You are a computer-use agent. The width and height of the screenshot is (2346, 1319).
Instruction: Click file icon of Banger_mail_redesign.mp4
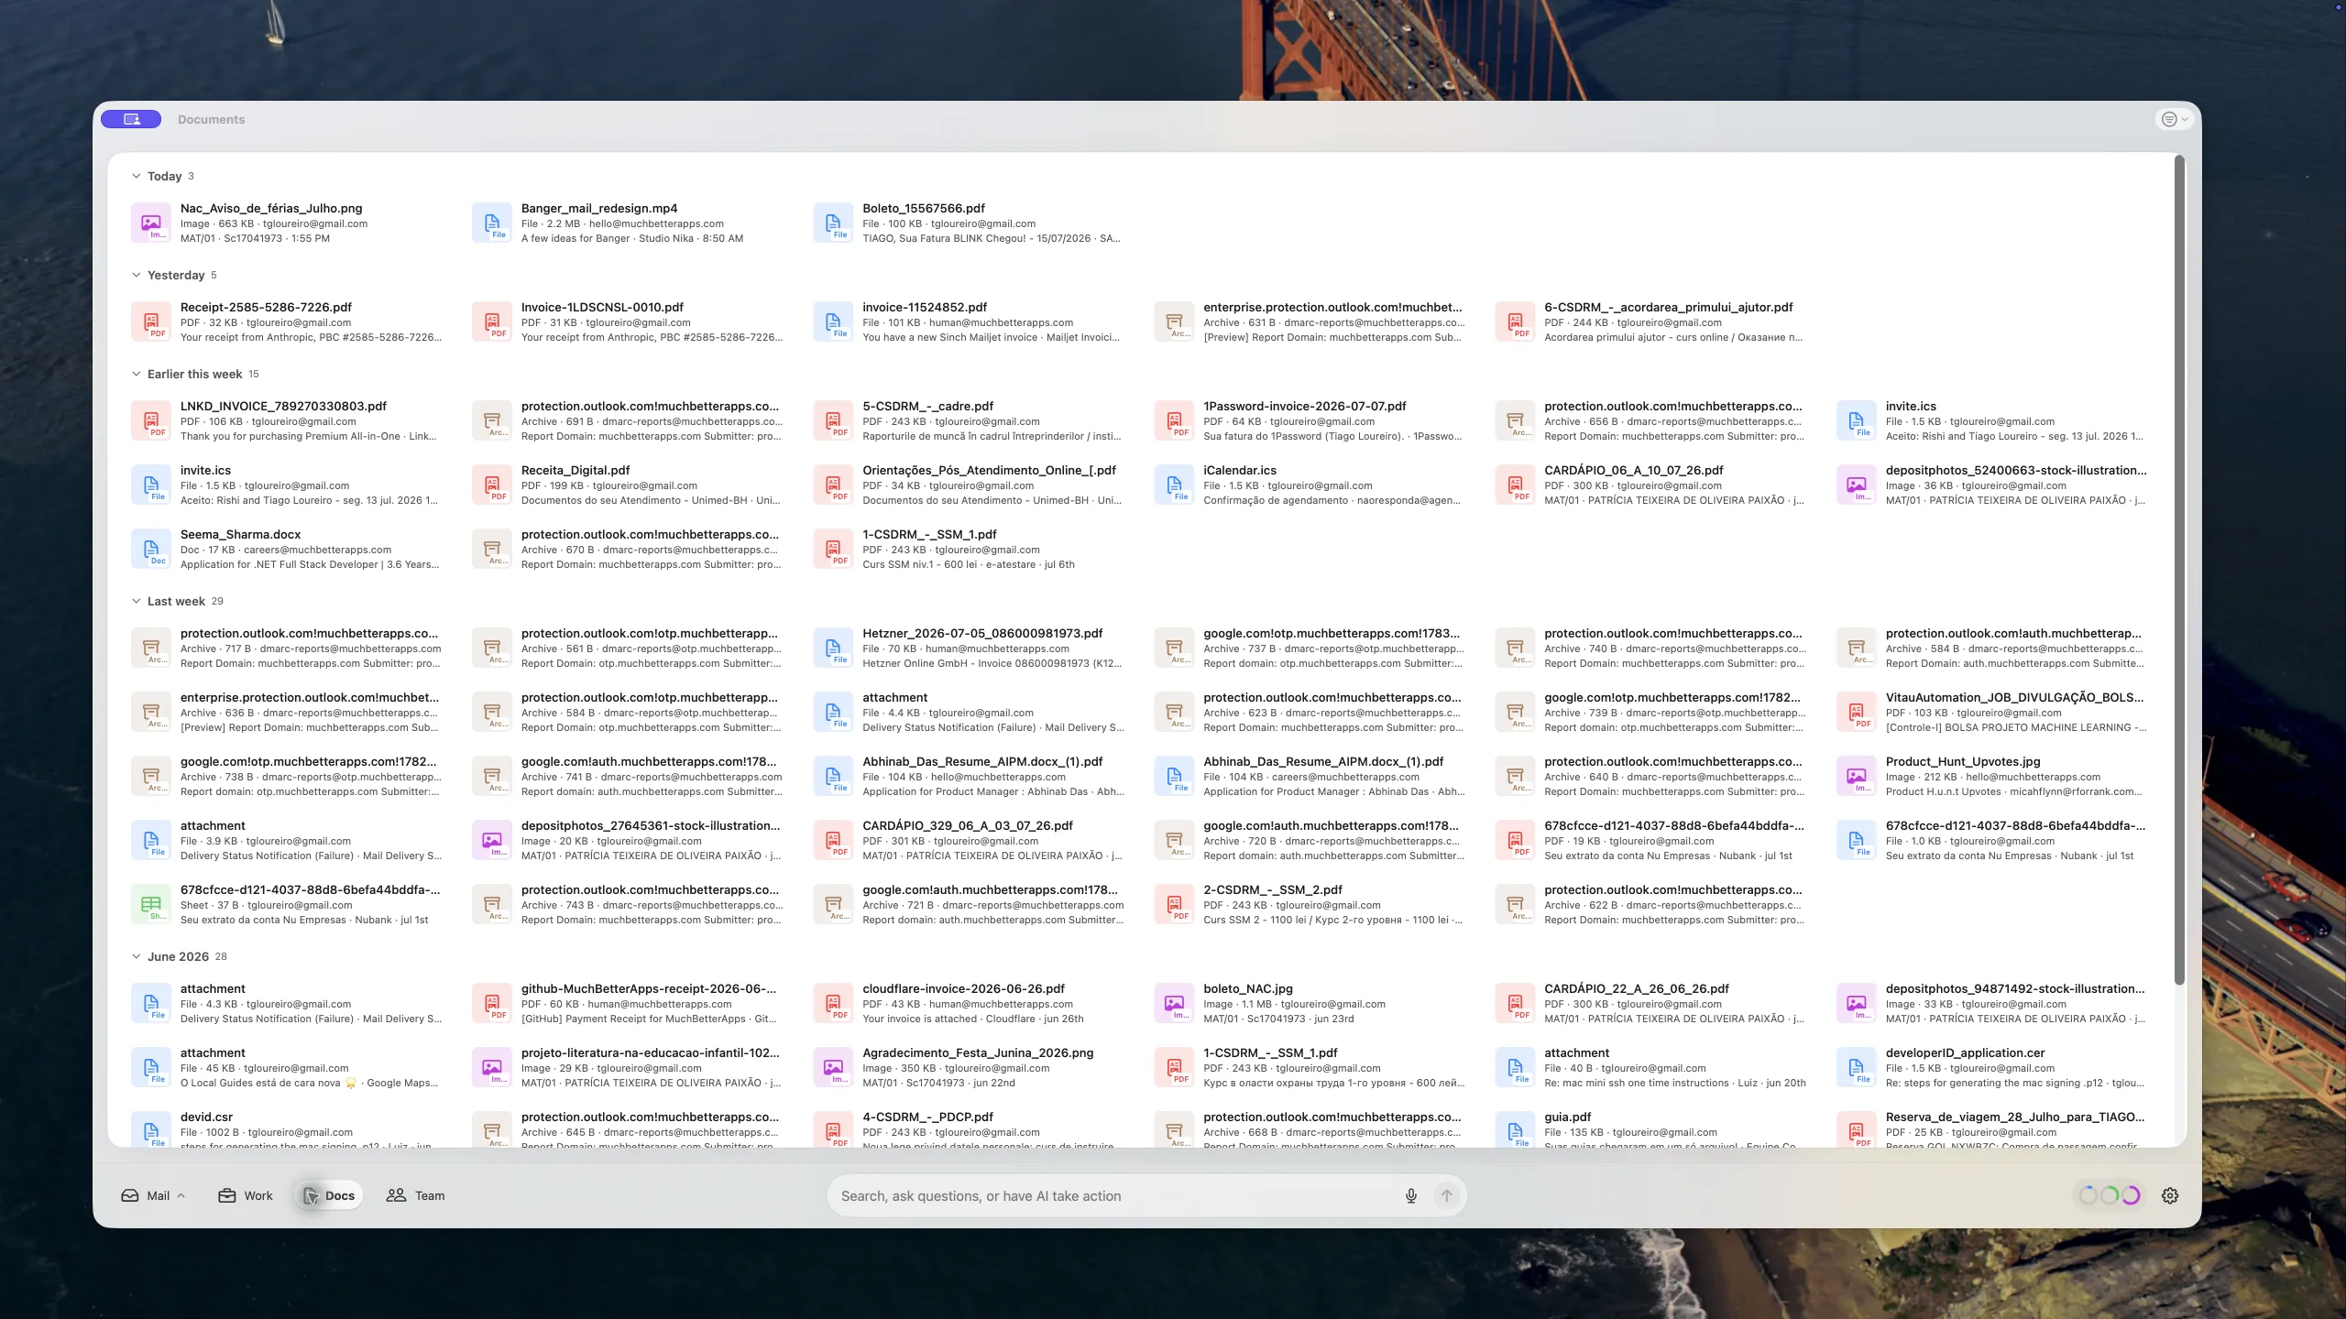click(492, 223)
